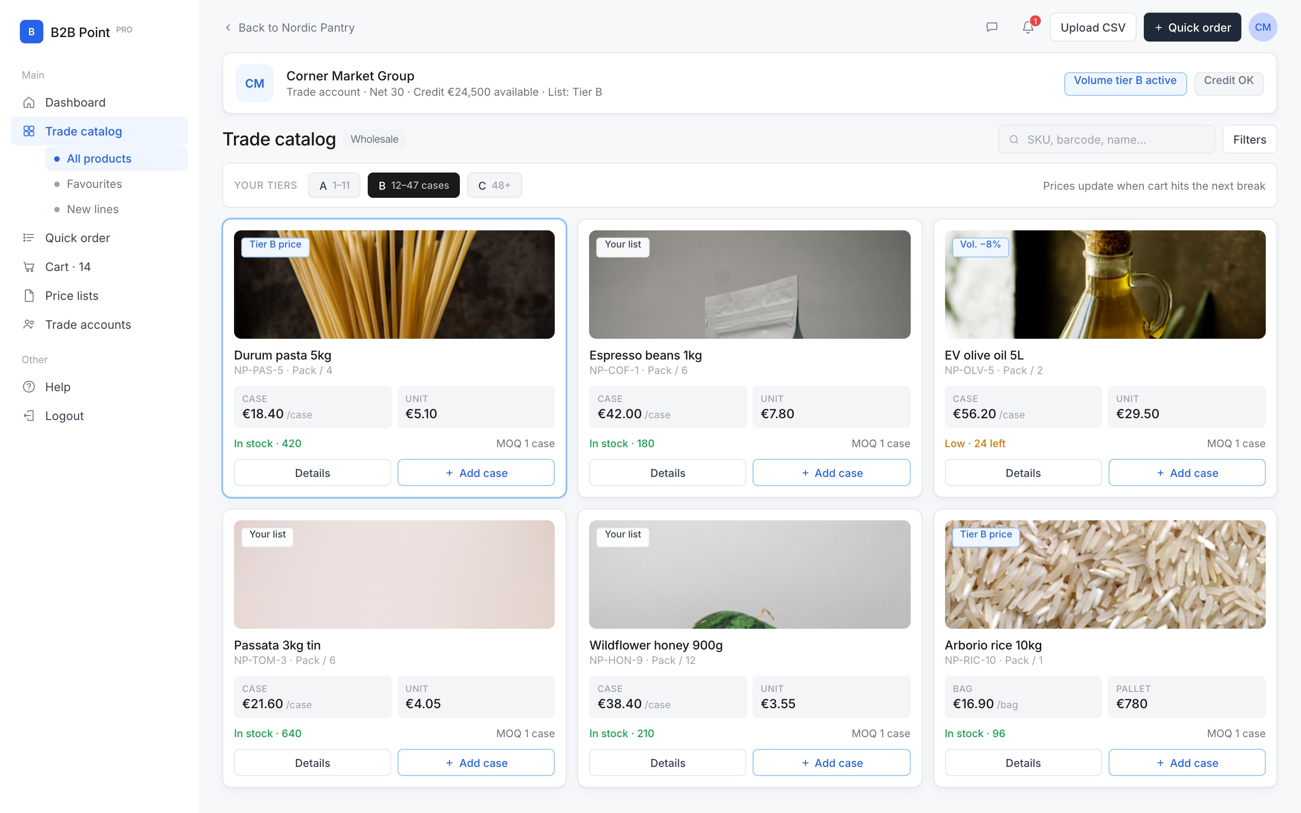
Task: Focus the SKU, barcode, name search field
Action: pos(1106,140)
